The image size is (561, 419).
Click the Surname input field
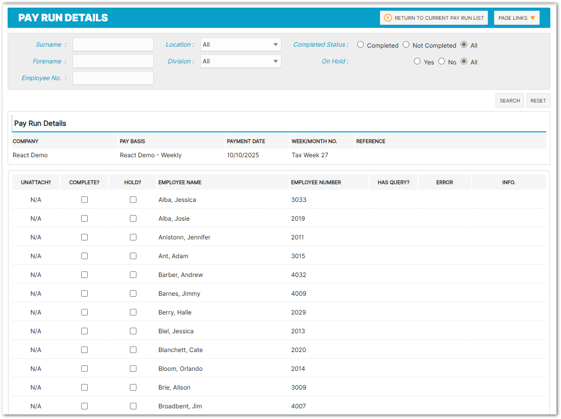click(113, 45)
